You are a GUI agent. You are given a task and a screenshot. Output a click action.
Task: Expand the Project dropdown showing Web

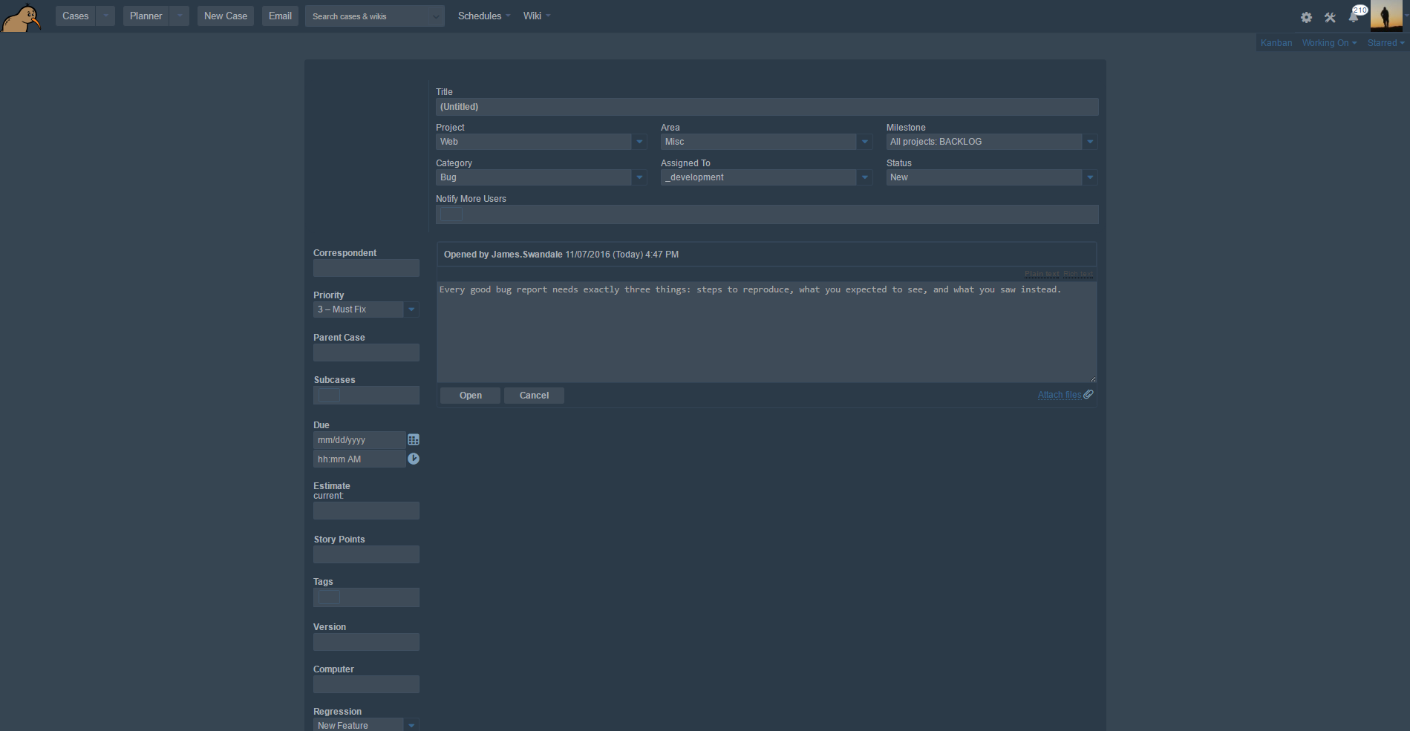(639, 142)
